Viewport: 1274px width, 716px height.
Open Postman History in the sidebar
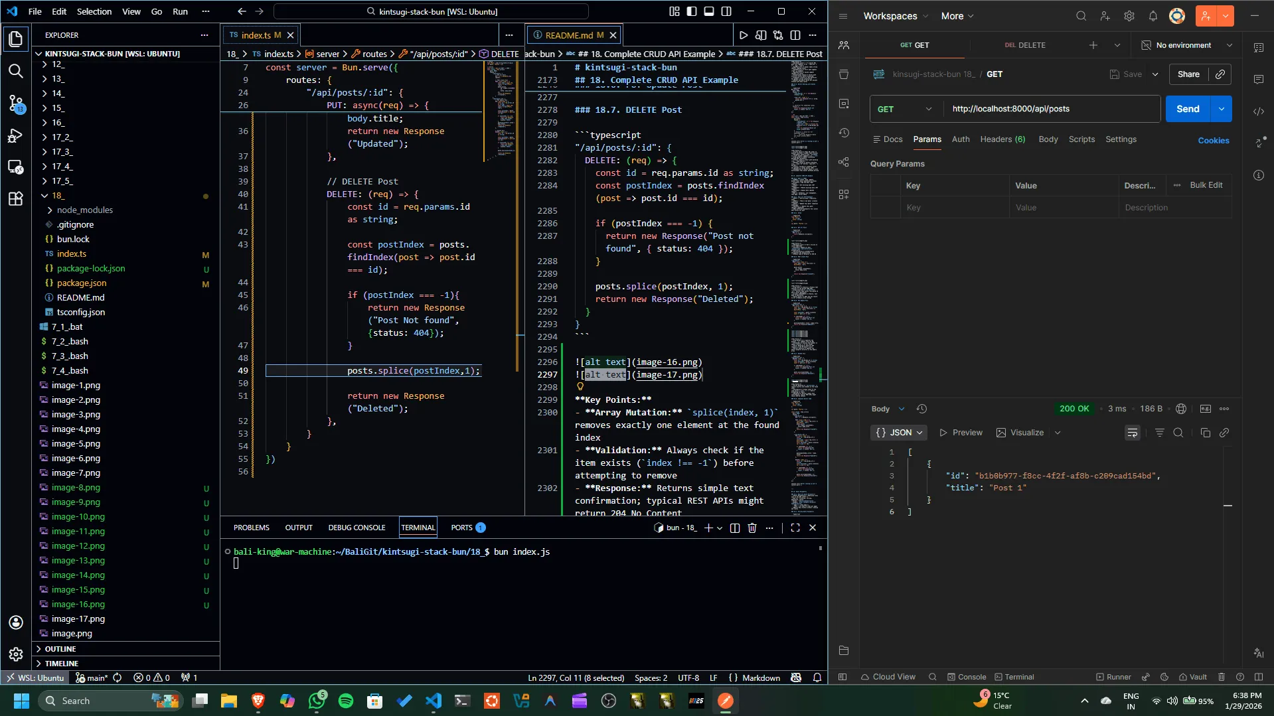[844, 133]
